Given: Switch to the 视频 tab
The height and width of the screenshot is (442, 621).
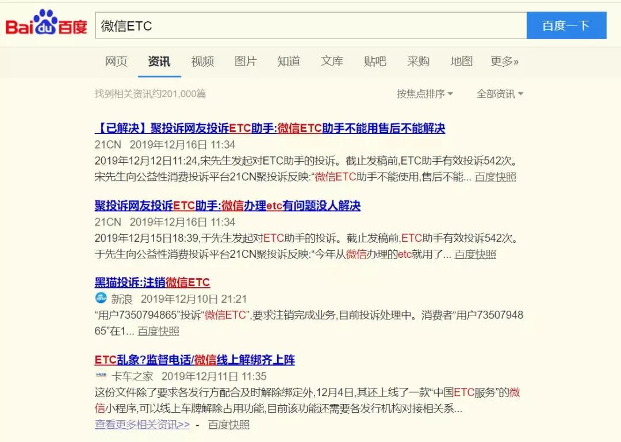Looking at the screenshot, I should point(202,62).
